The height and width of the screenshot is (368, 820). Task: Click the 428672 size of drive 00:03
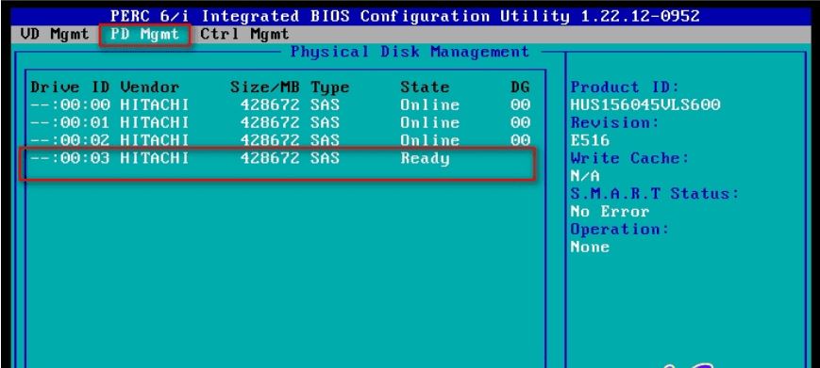pos(271,158)
